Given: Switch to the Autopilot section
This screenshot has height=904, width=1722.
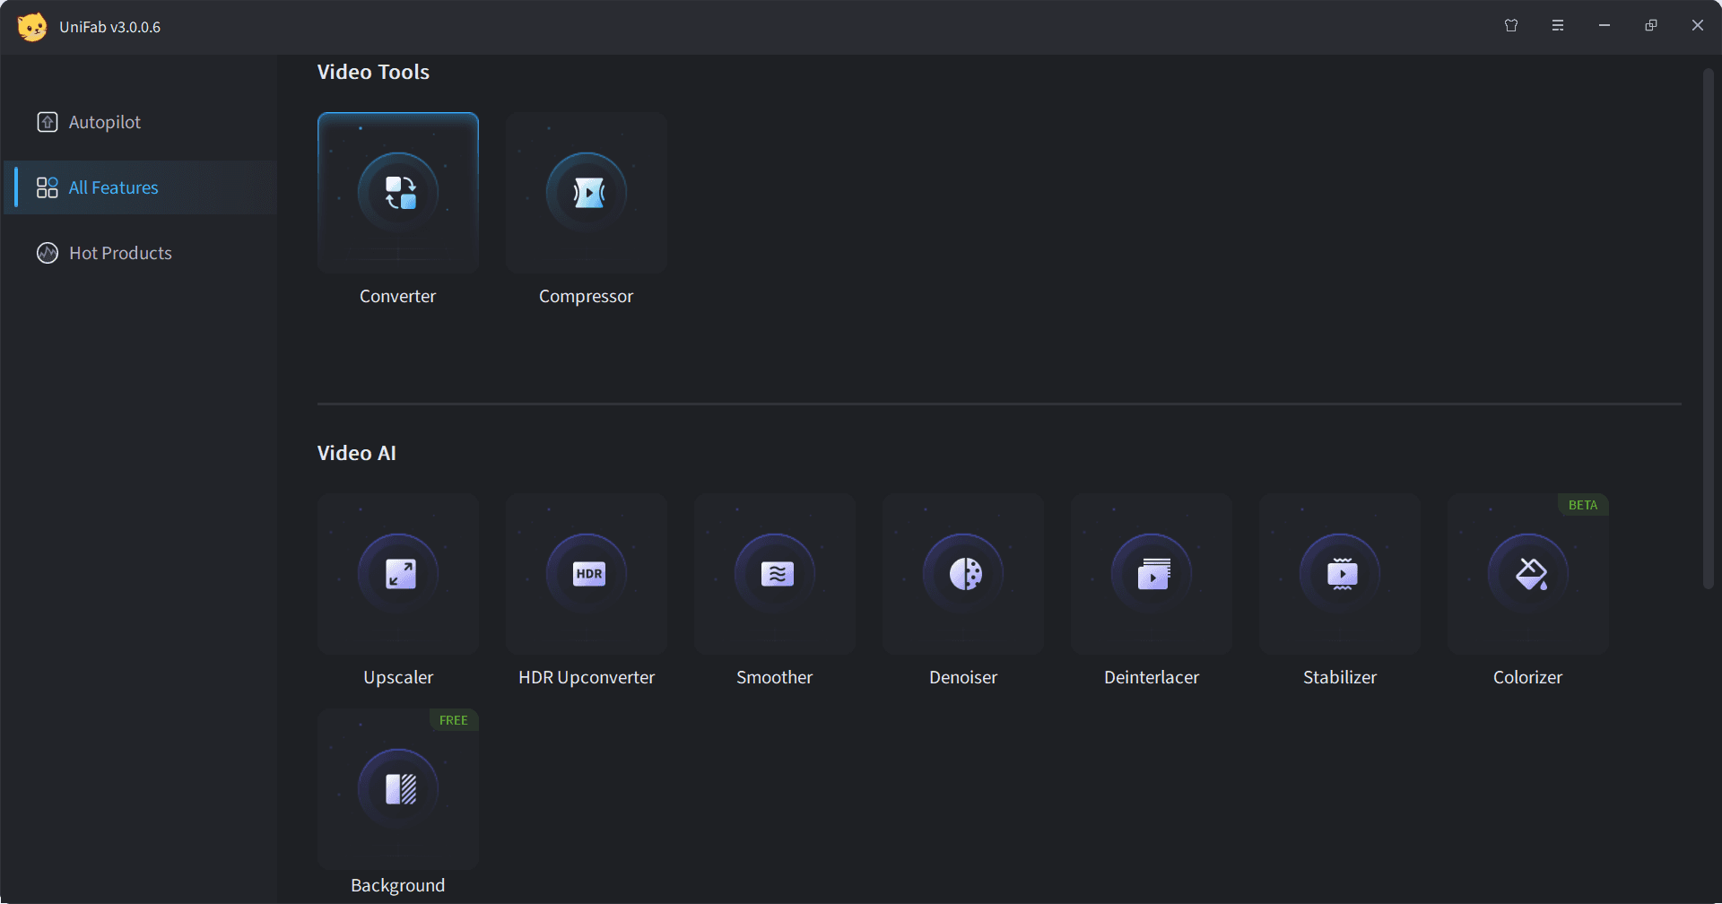Looking at the screenshot, I should [x=104, y=122].
